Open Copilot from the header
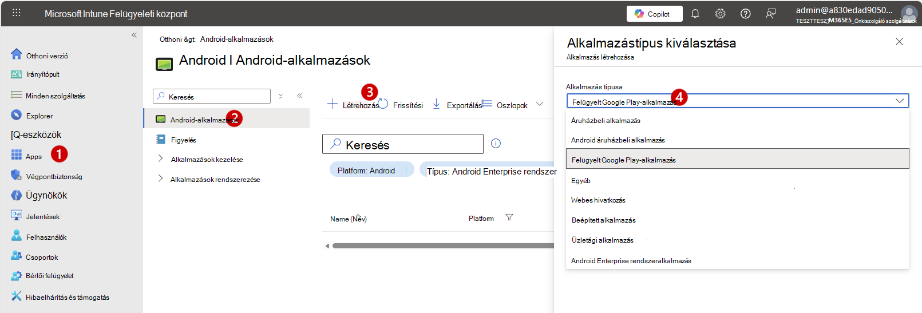922x313 pixels. pyautogui.click(x=654, y=14)
